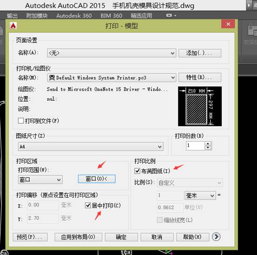Click the AutoCAD logo icon in Print dialog
This screenshot has width=257, height=255.
[x=13, y=26]
